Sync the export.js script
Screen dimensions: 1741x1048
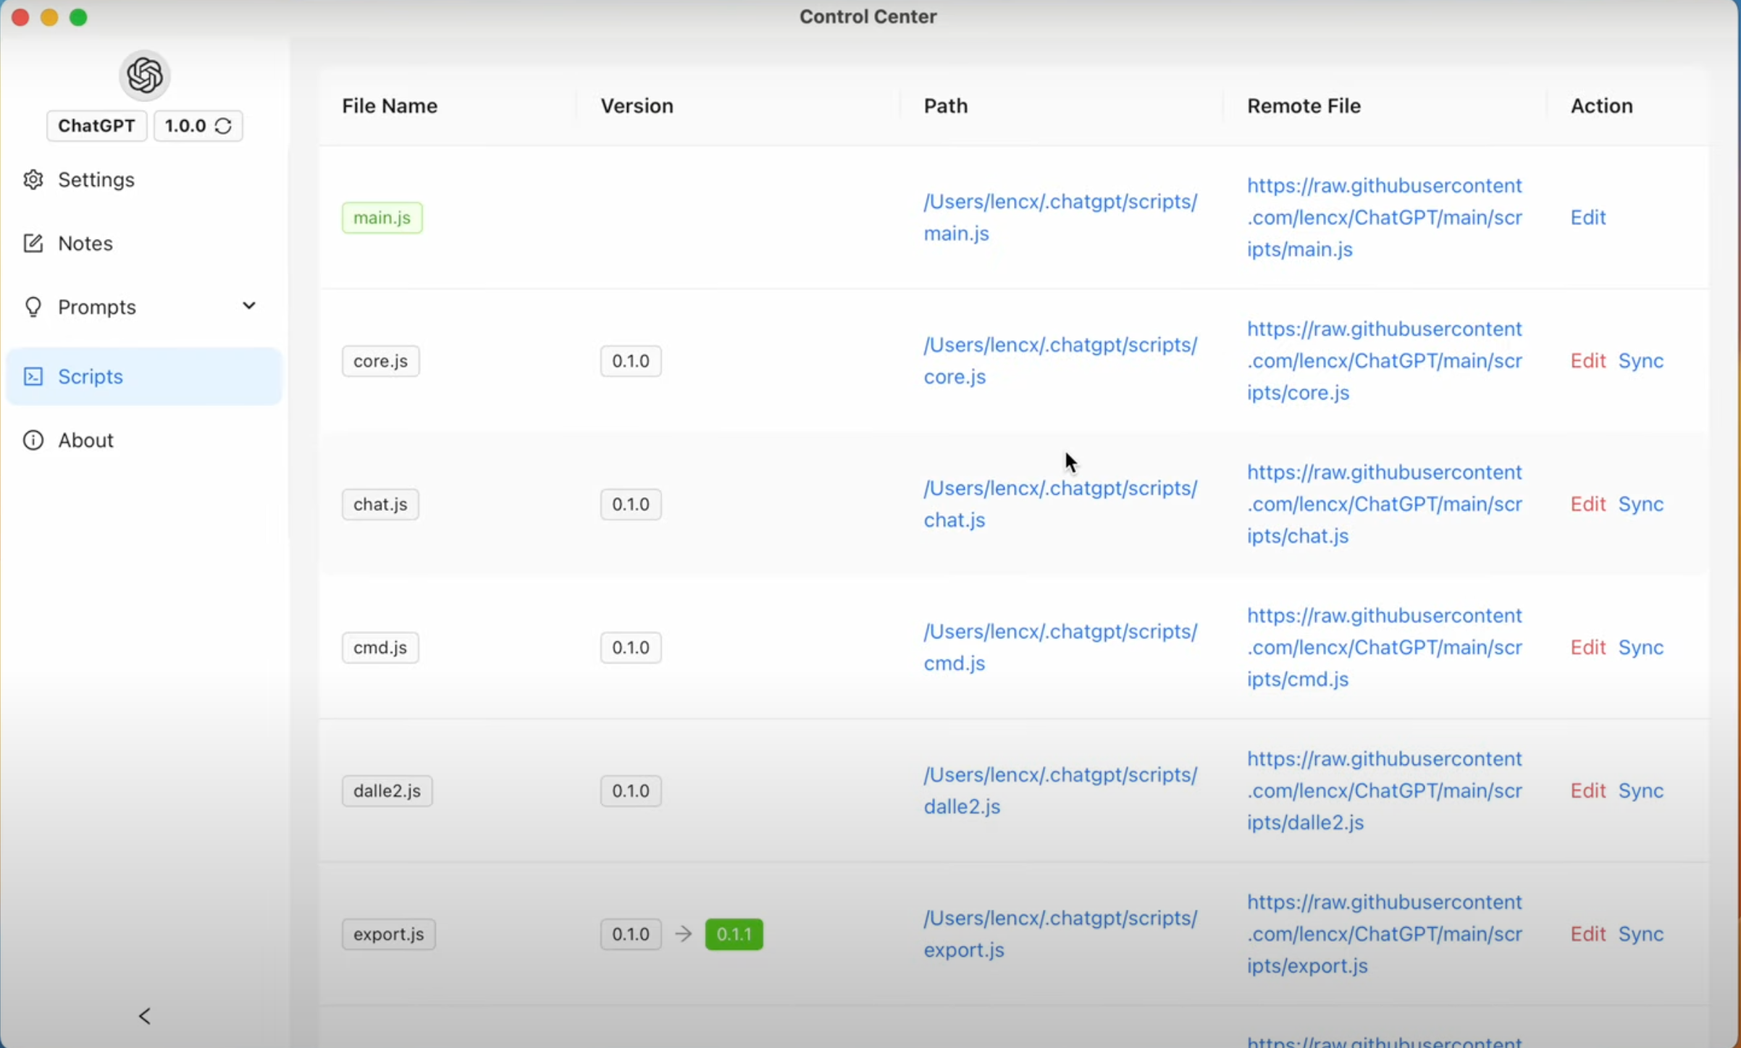[1640, 934]
